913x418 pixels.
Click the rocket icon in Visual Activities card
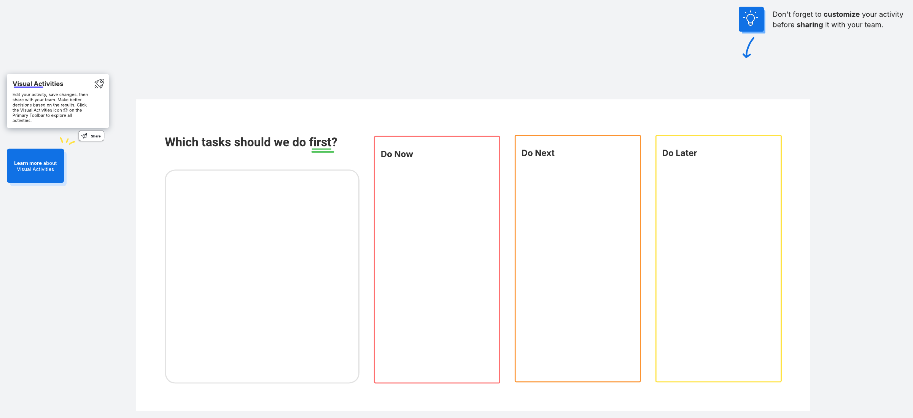pyautogui.click(x=99, y=84)
